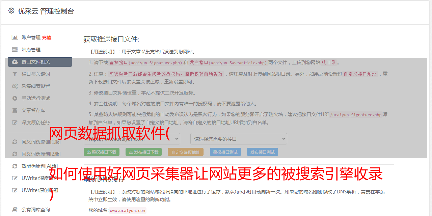Open 请选择您需要的接口 dropdown

[239, 139]
